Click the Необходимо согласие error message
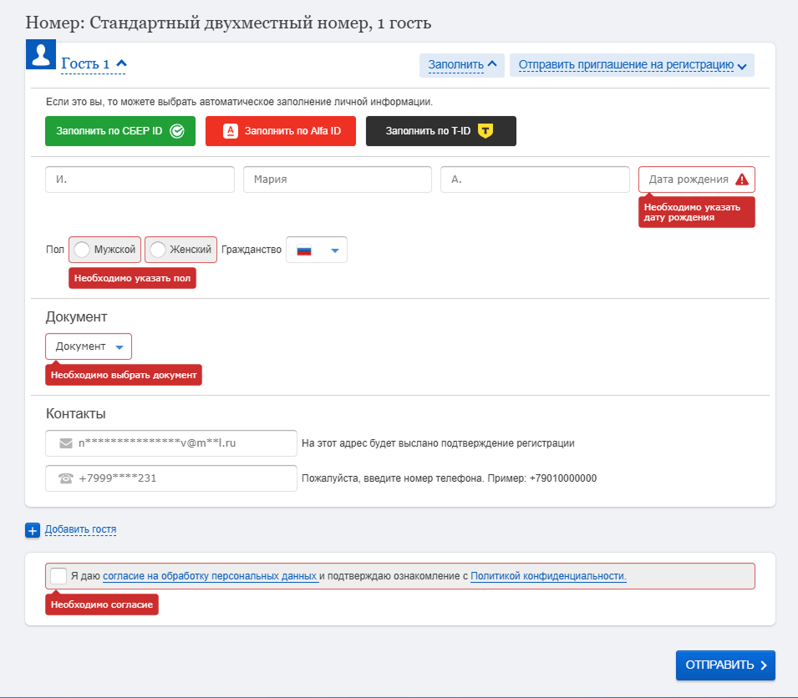 [x=102, y=605]
